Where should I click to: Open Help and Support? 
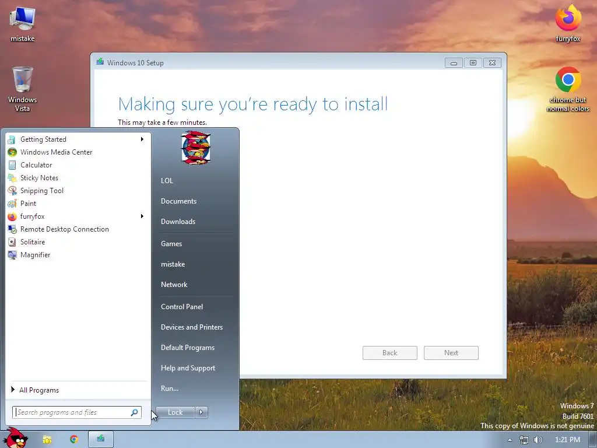click(x=188, y=368)
